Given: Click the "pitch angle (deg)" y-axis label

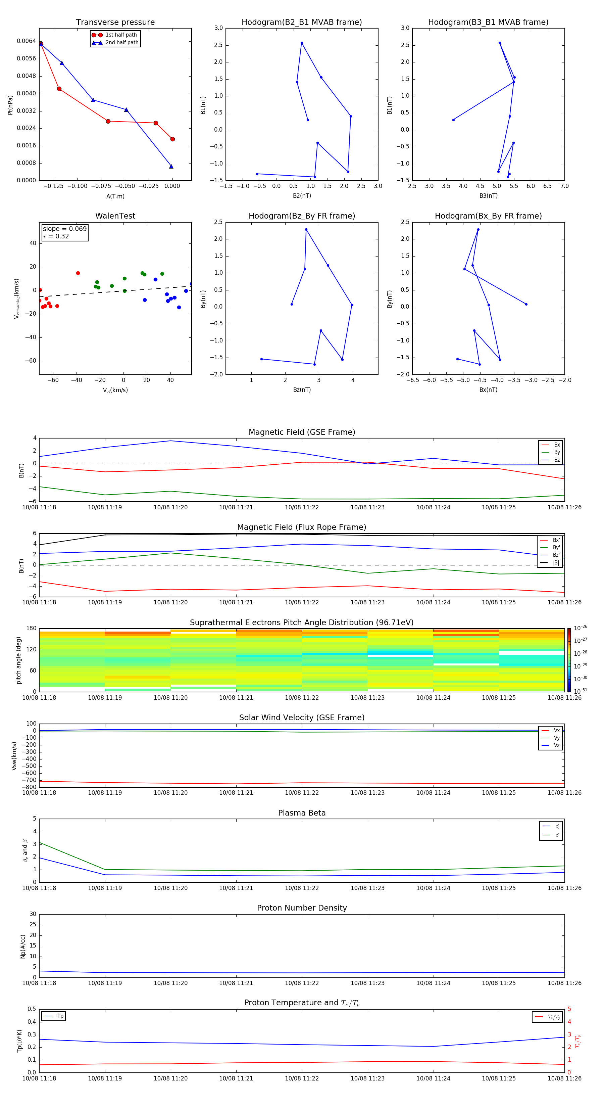Looking at the screenshot, I should 18,660.
